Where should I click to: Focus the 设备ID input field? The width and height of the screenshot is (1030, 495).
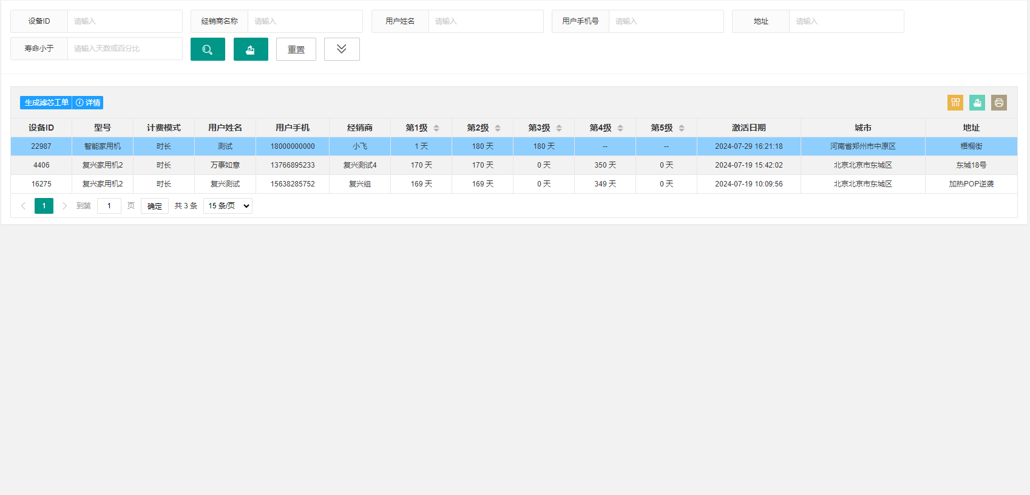(x=124, y=21)
